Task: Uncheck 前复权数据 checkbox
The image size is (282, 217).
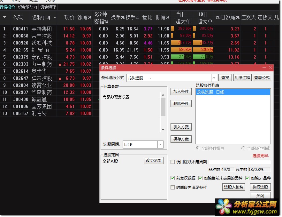Action: point(172,178)
